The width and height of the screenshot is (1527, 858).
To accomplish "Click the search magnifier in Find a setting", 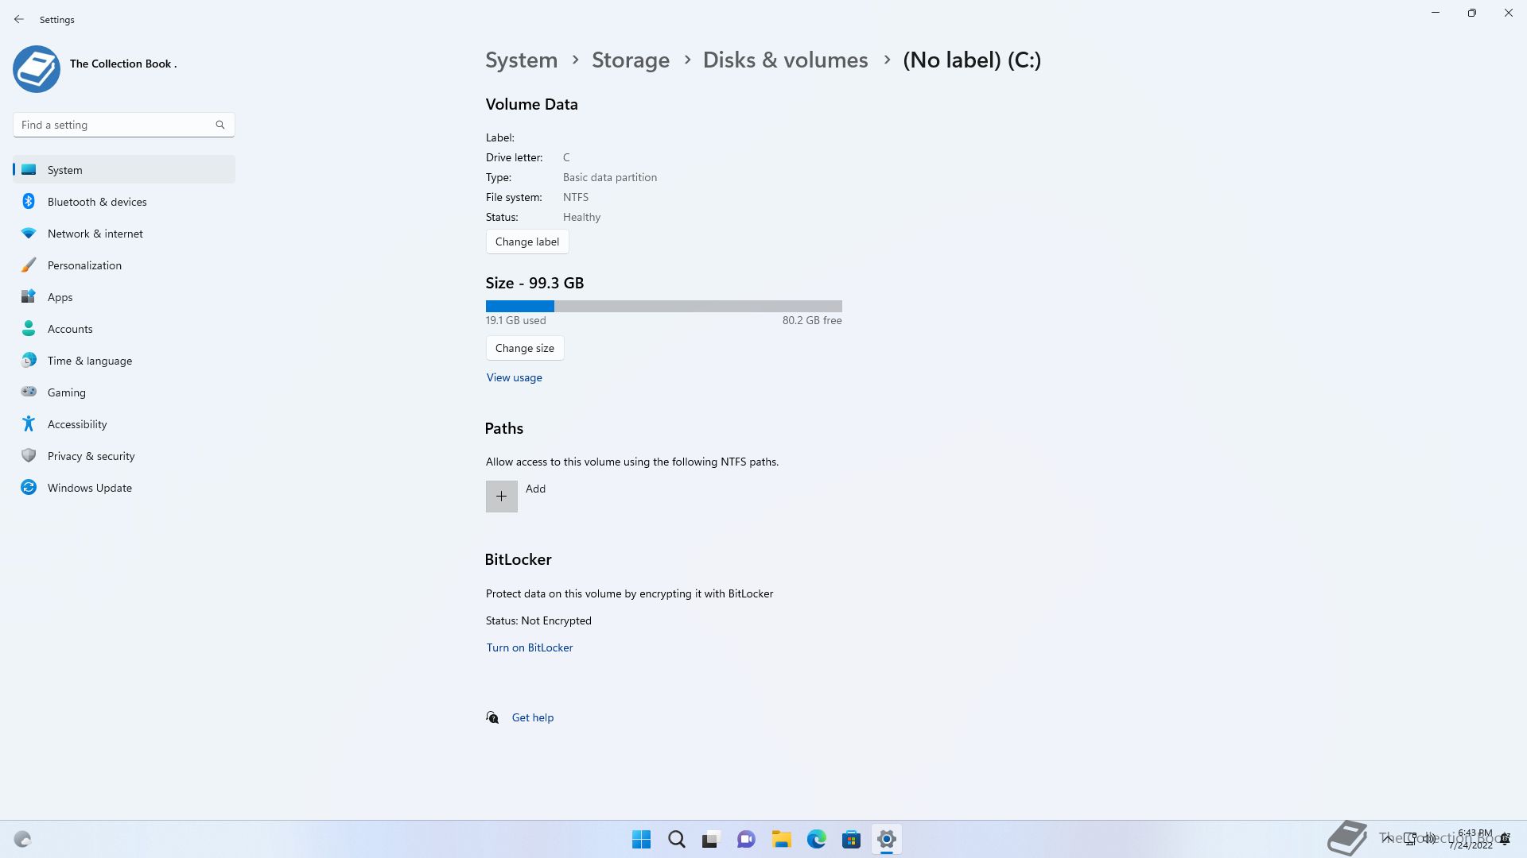I will pyautogui.click(x=220, y=125).
